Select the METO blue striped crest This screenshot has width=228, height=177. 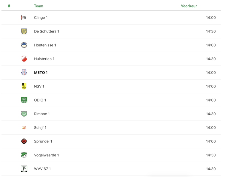(24, 72)
